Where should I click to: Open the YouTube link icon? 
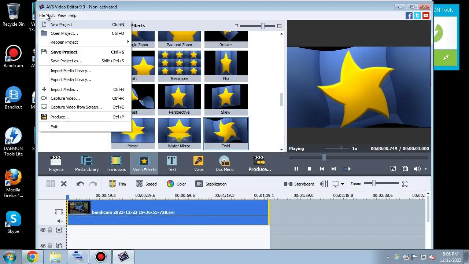[426, 15]
